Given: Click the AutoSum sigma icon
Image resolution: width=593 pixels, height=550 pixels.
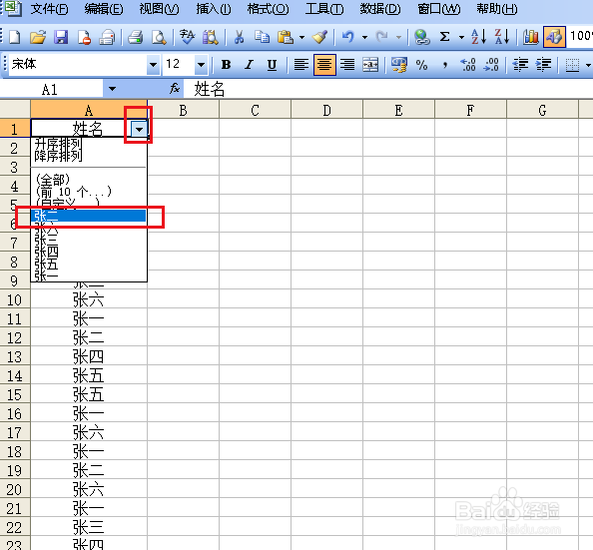Looking at the screenshot, I should tap(445, 37).
